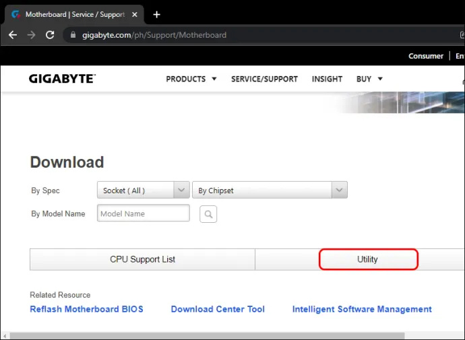
Task: Click the Related Resource label
Action: click(x=60, y=295)
